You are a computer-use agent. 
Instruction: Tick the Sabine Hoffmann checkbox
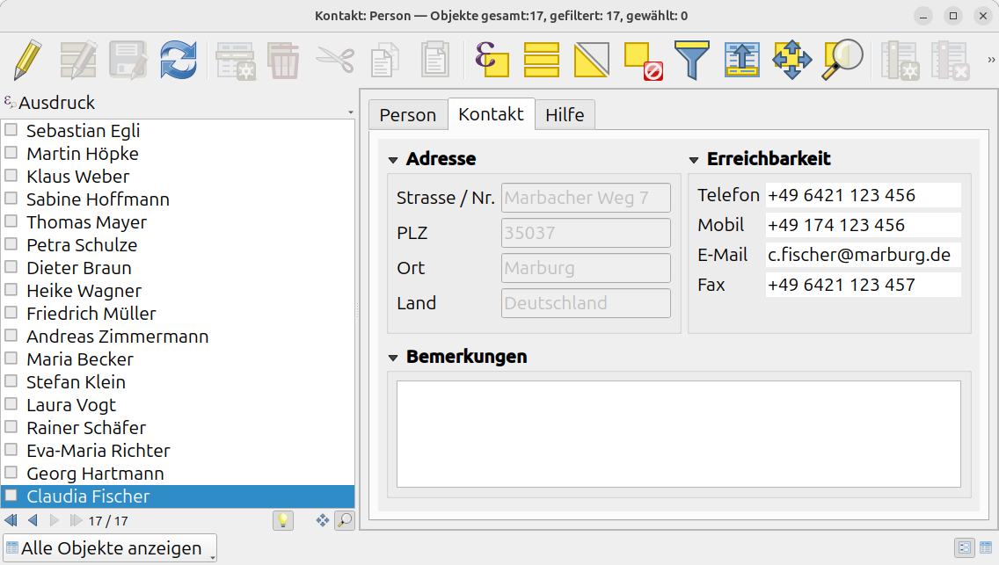coord(11,199)
